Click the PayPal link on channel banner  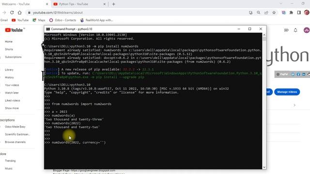point(282,74)
